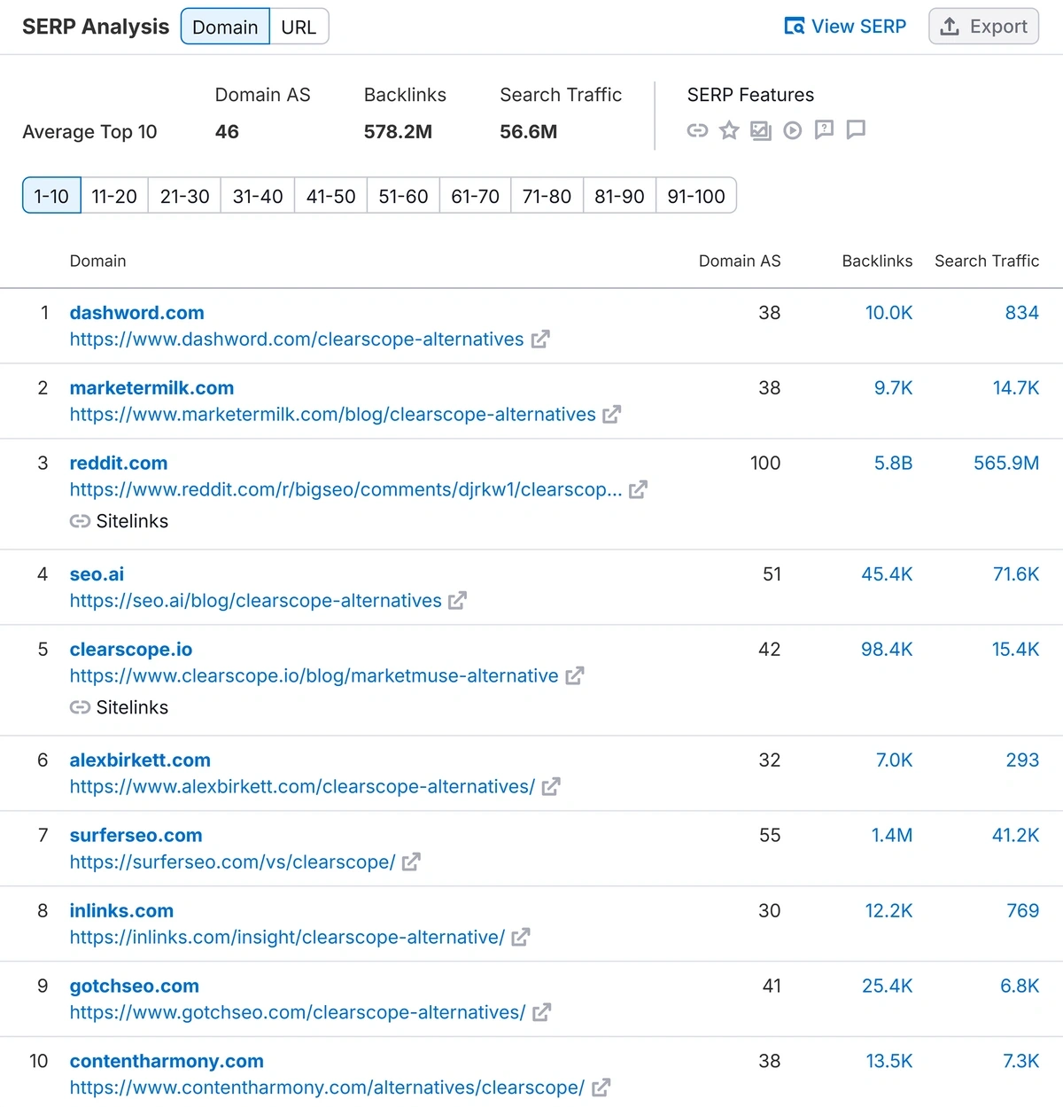This screenshot has width=1063, height=1107.
Task: Click the Sitelinks SERP feature icon
Action: pos(698,131)
